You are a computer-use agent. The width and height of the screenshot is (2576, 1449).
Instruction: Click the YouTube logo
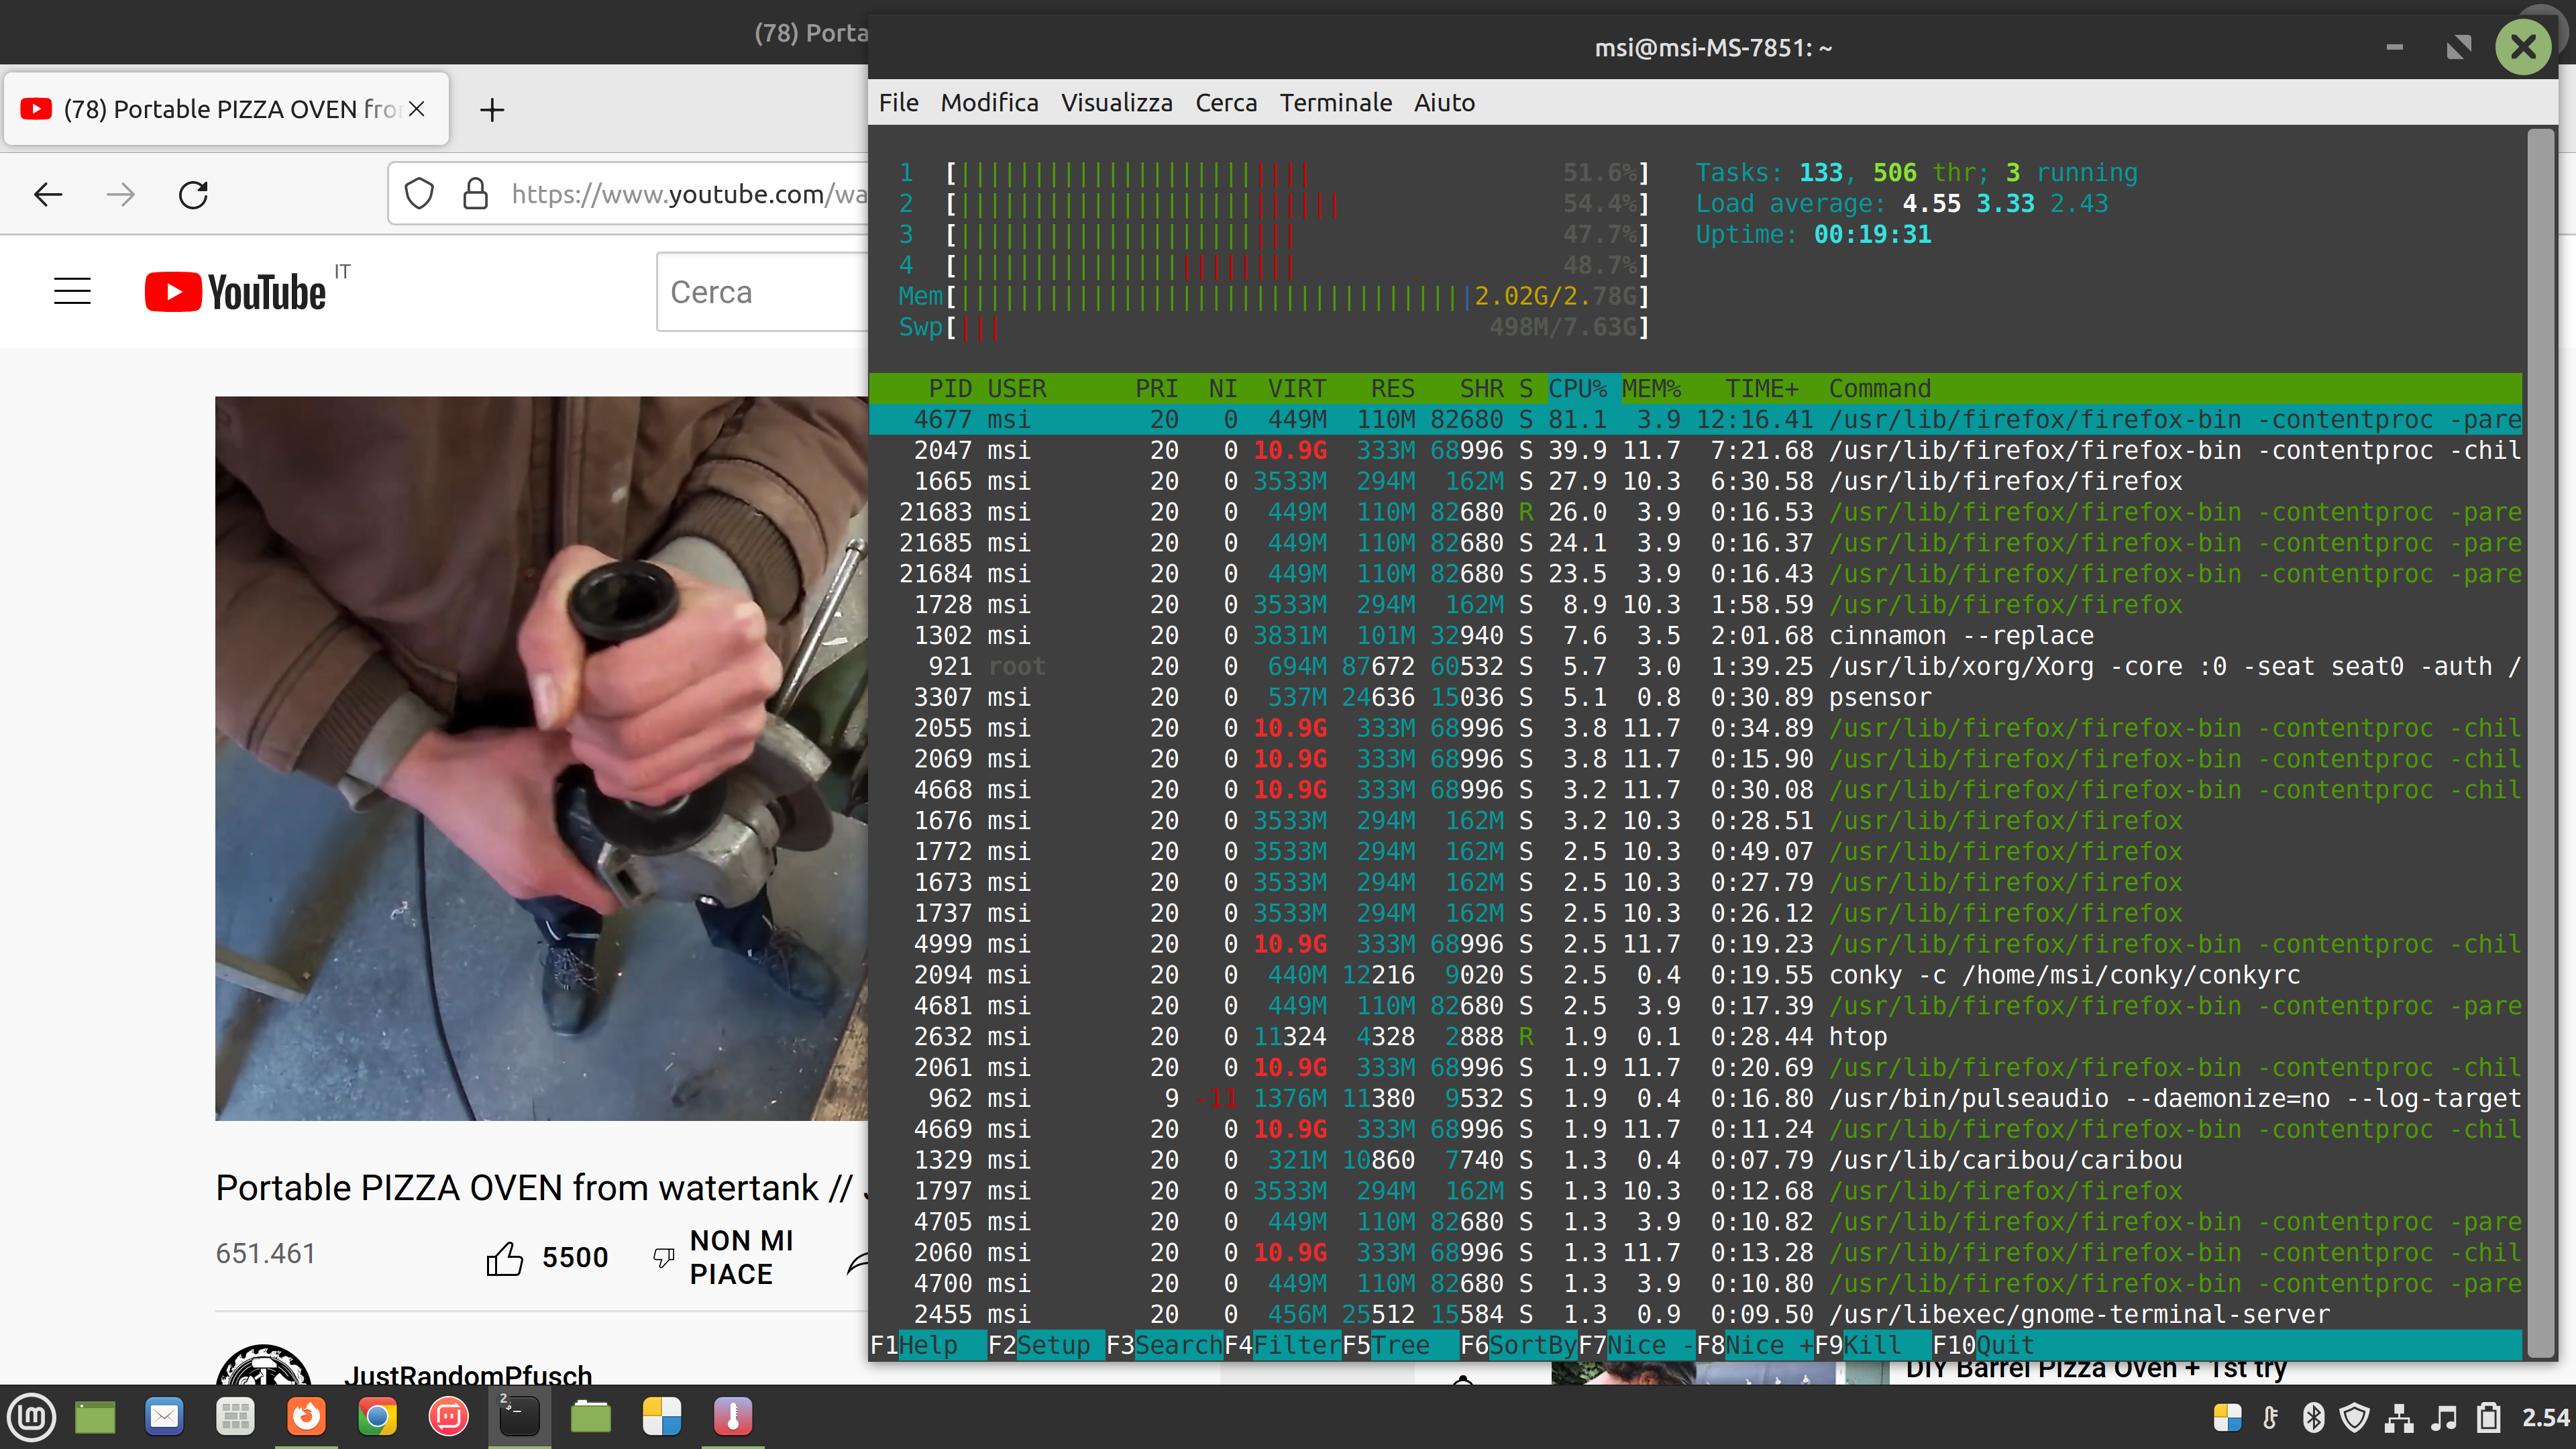tap(236, 292)
